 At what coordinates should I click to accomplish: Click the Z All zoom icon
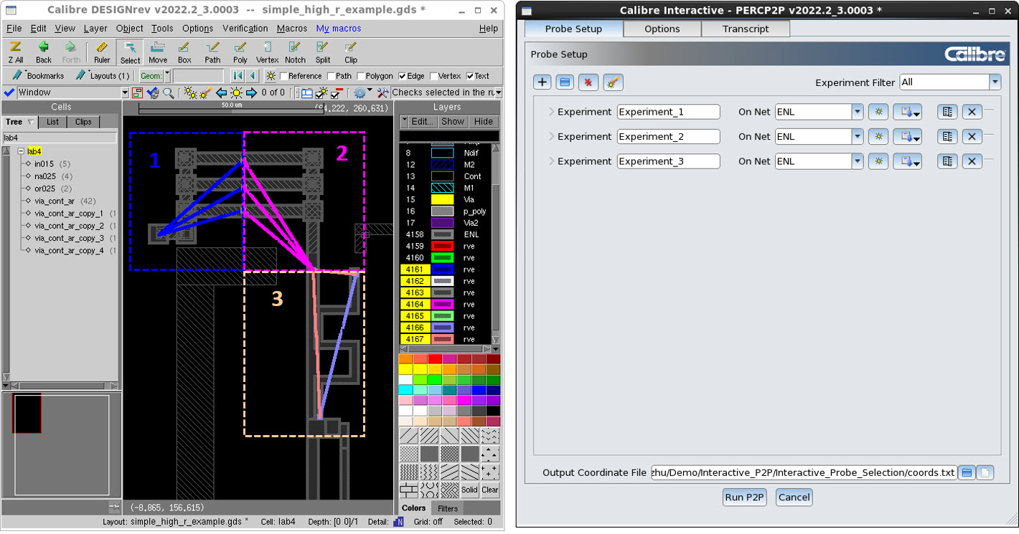pos(15,52)
